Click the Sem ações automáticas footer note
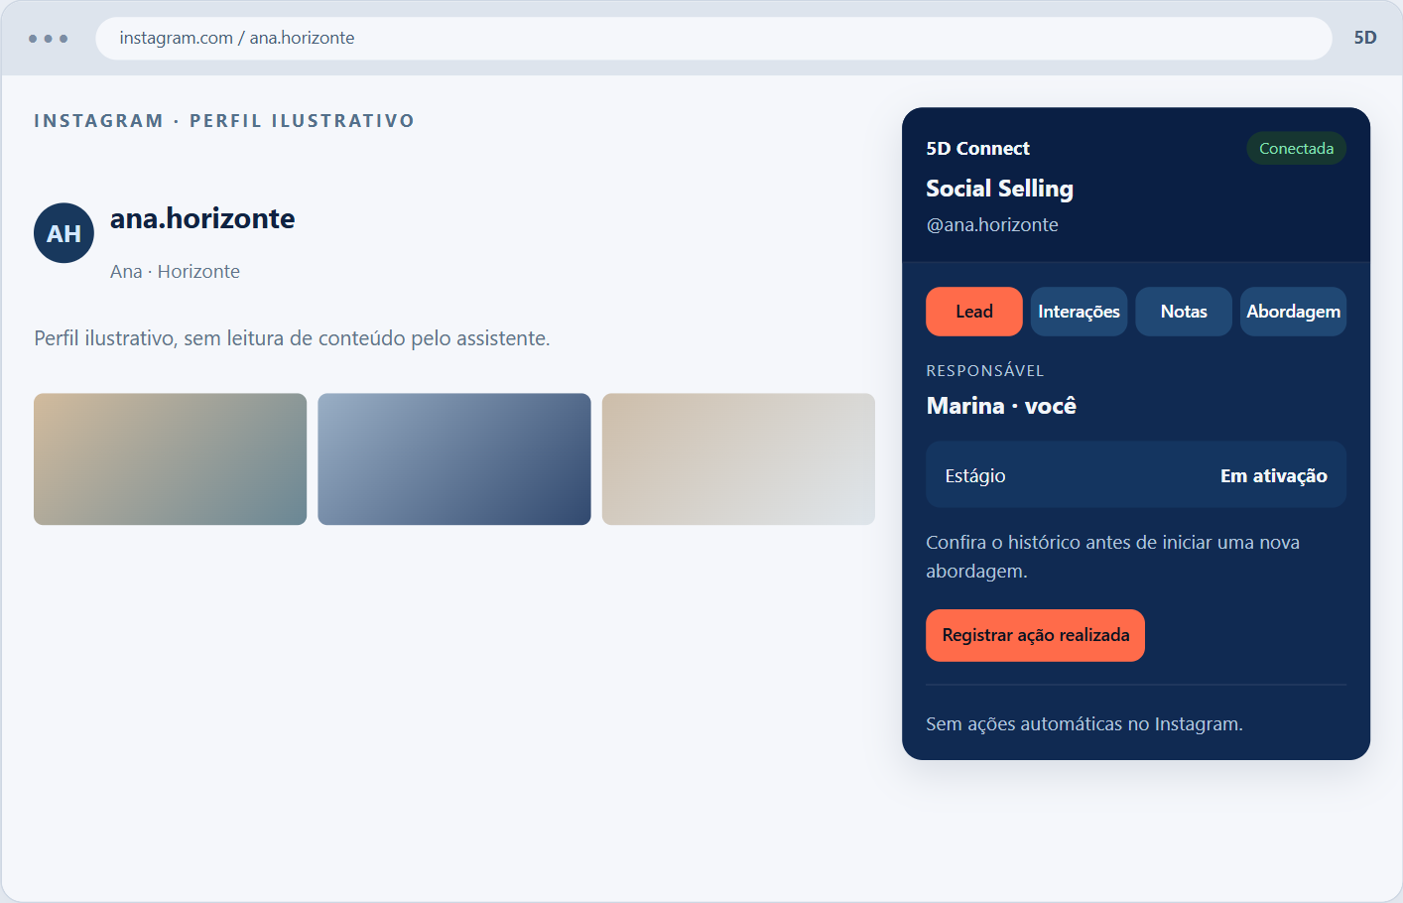 click(x=1084, y=724)
